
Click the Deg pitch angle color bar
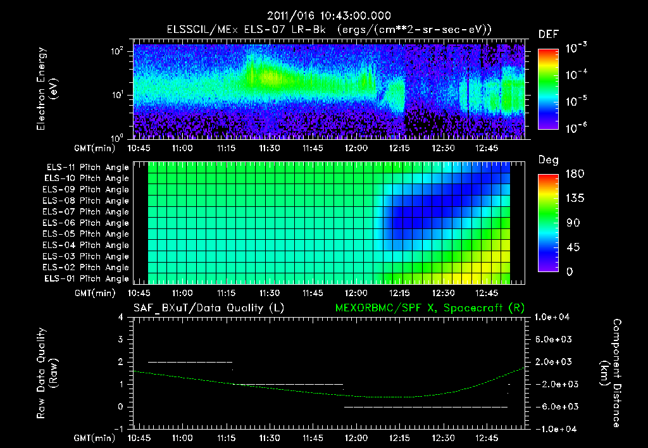click(548, 223)
